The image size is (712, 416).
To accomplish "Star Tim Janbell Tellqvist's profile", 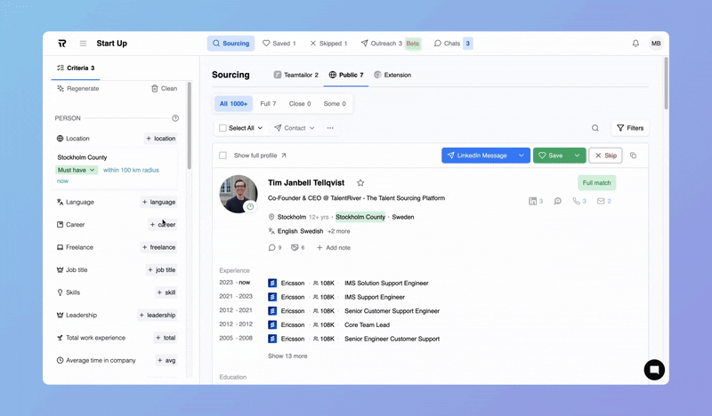I will [360, 183].
